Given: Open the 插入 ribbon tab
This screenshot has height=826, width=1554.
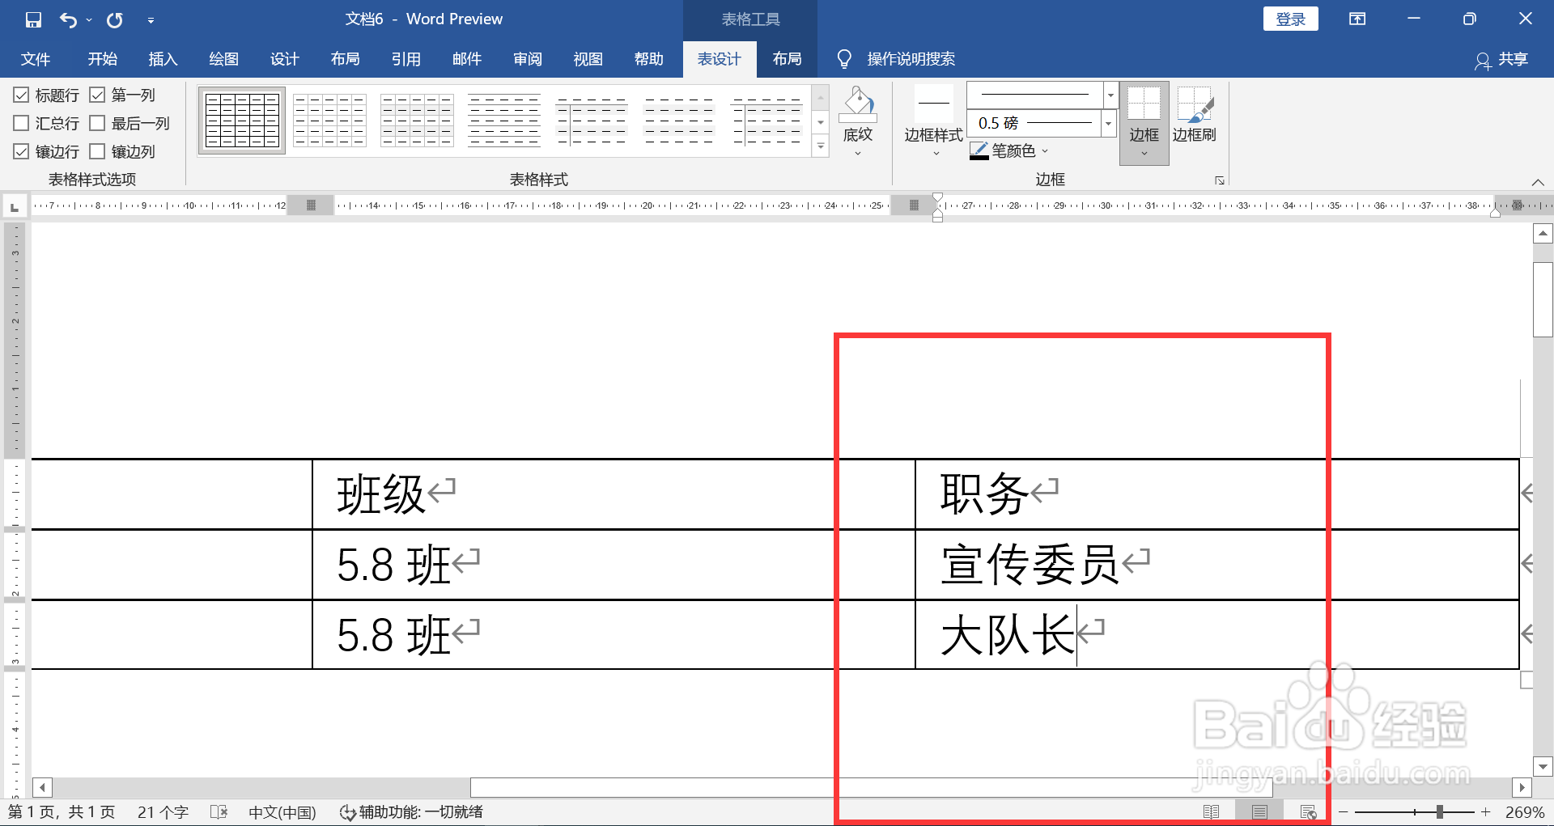Looking at the screenshot, I should (163, 58).
